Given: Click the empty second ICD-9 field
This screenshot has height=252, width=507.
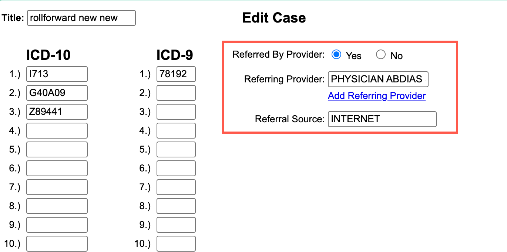Looking at the screenshot, I should (176, 93).
